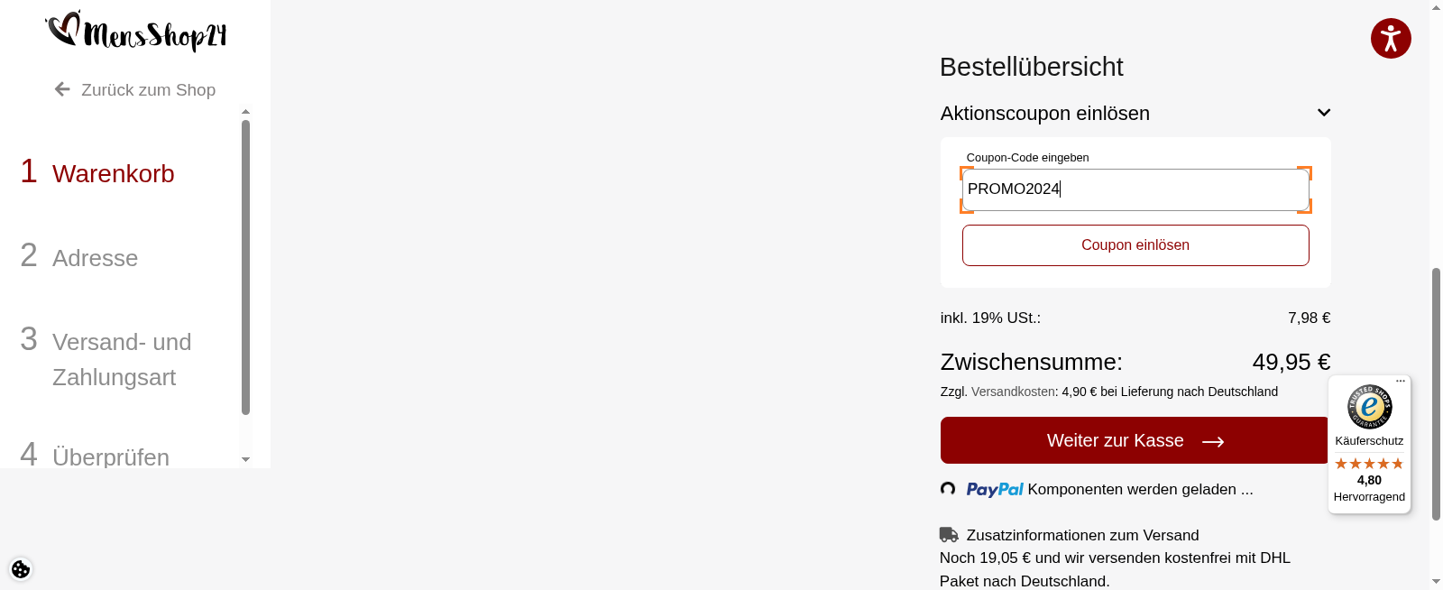Click the back arrow beside Zurück zum Shop
Viewport: 1443px width, 590px height.
coord(60,88)
